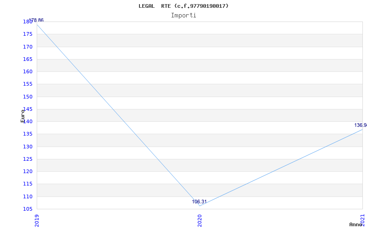This screenshot has height=229, width=367.
Task: Click the 130 y-axis tick label
Action: click(x=28, y=147)
